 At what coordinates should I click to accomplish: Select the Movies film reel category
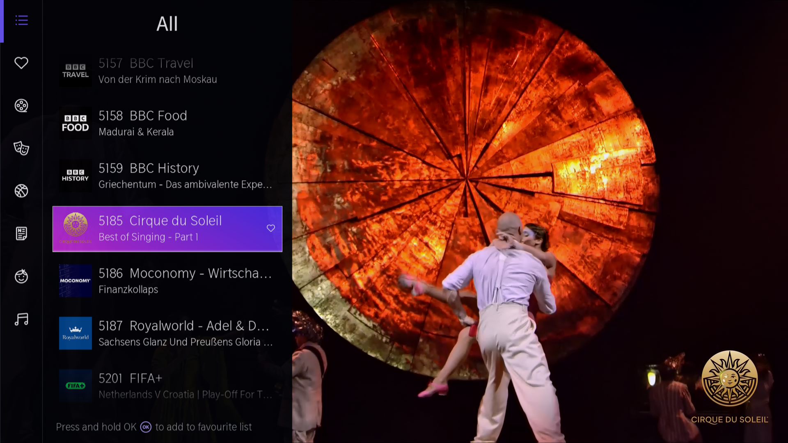21,106
